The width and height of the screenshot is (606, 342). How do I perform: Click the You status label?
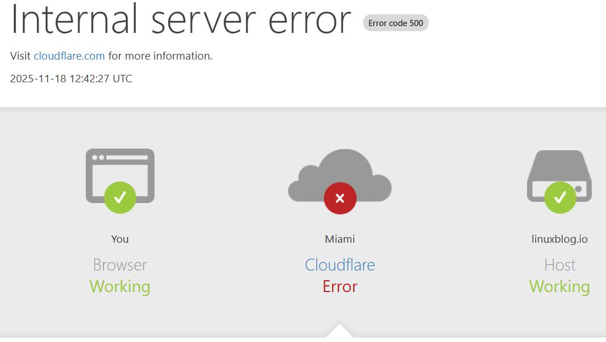[119, 239]
